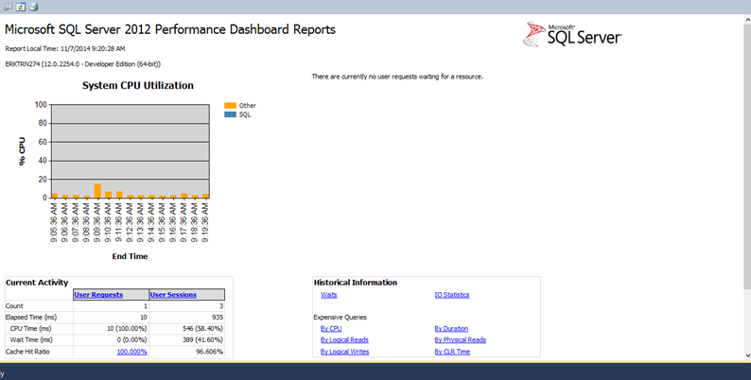
Task: Click the grayed-out navigate back icon
Action: tap(9, 7)
